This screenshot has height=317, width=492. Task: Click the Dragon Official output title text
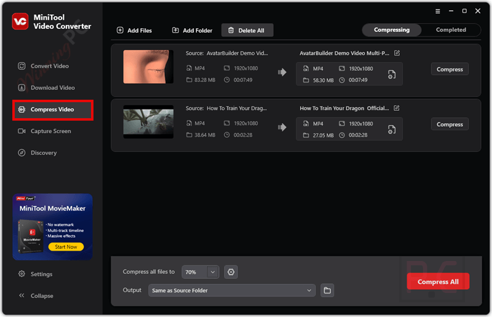click(344, 108)
